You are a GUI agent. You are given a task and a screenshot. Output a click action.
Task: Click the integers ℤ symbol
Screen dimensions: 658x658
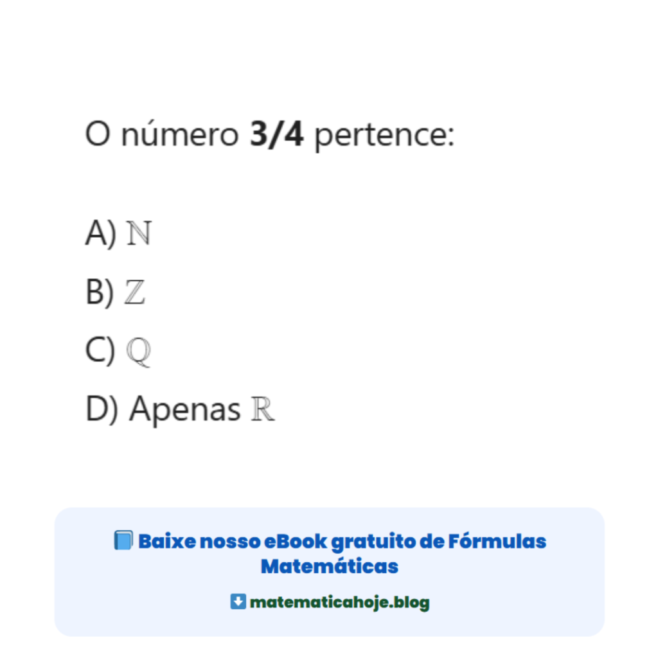[135, 292]
